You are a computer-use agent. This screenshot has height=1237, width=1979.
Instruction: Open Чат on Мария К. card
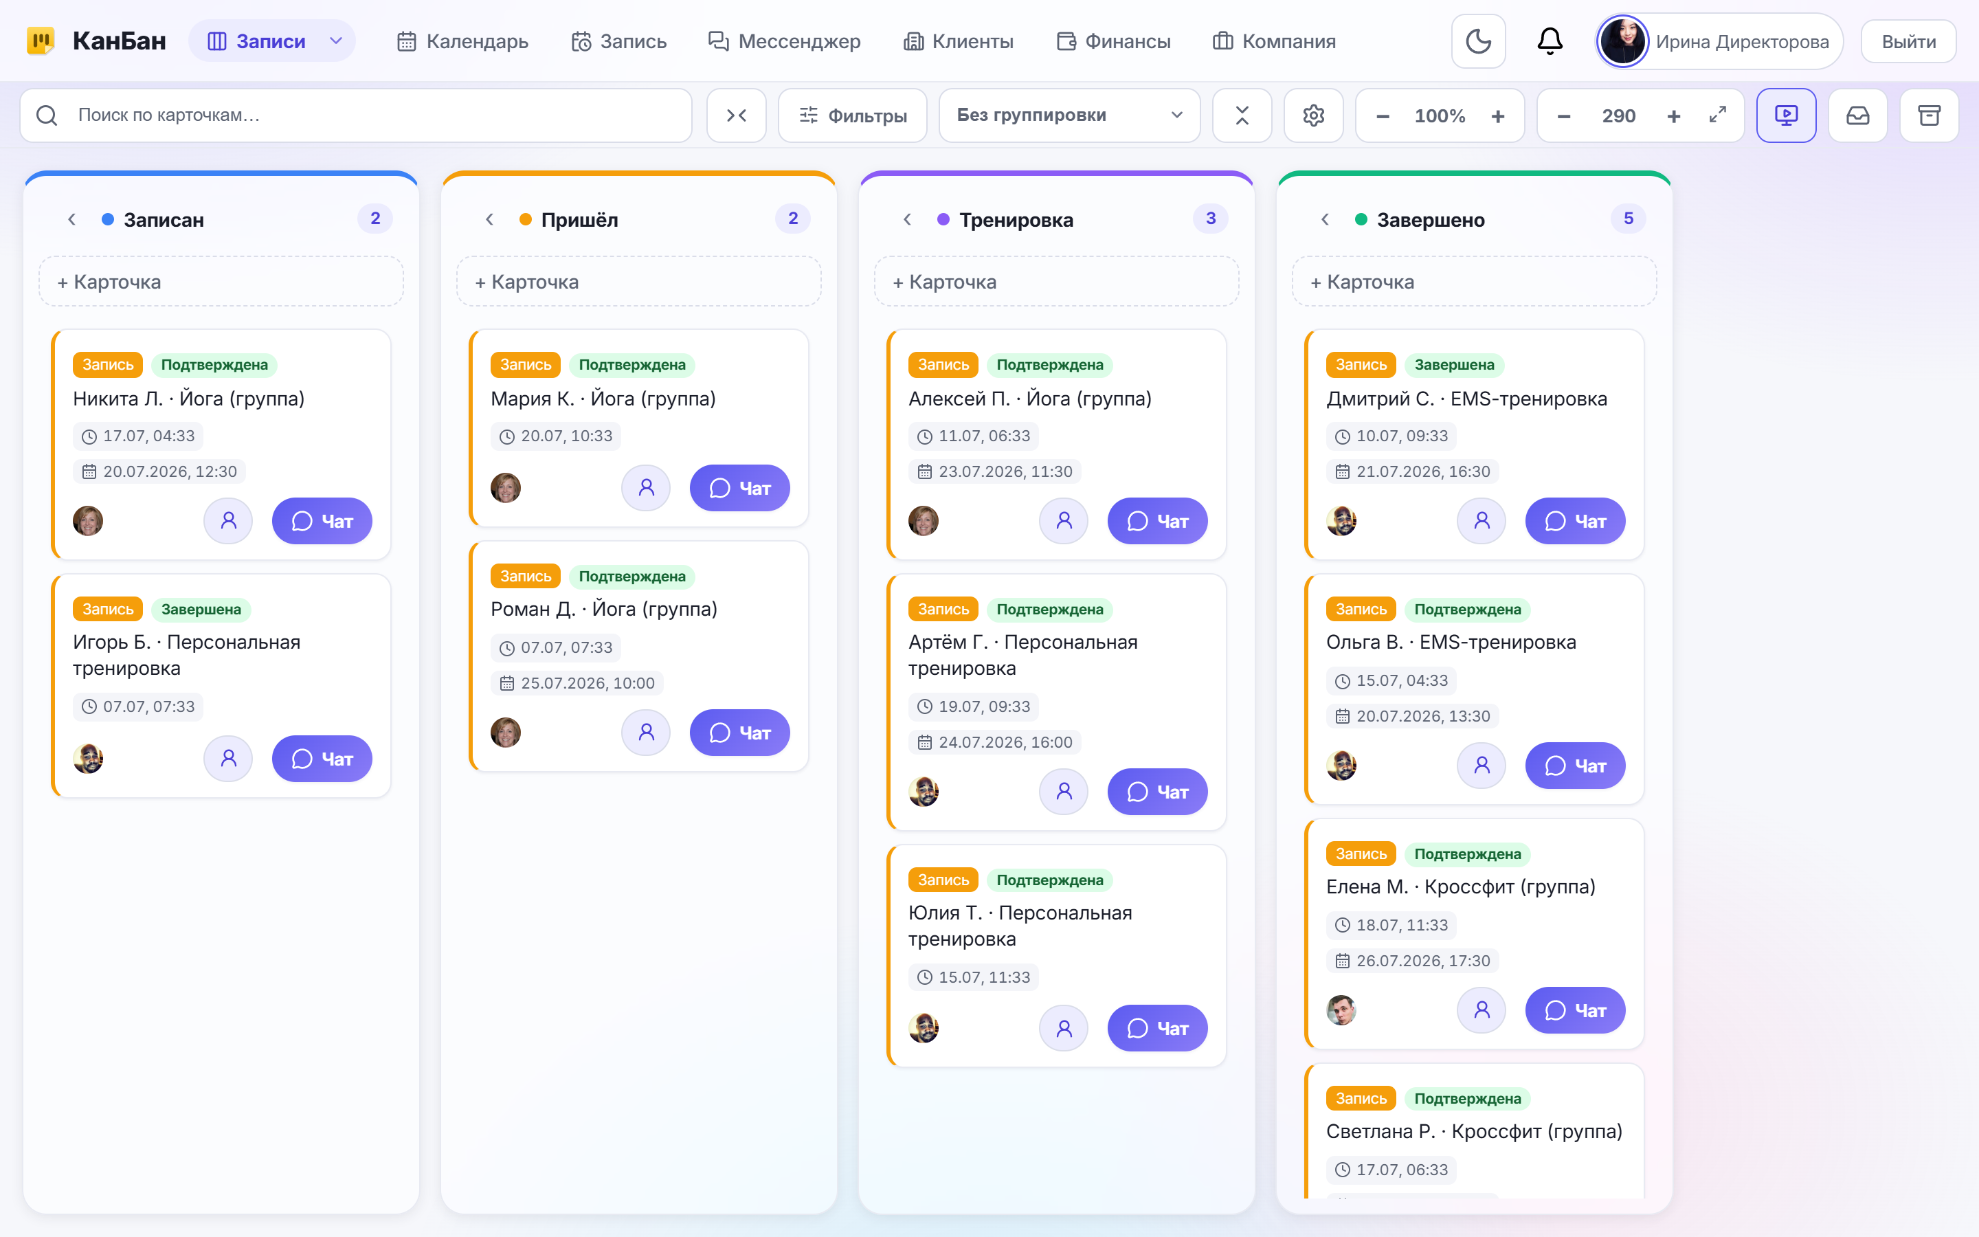click(740, 489)
